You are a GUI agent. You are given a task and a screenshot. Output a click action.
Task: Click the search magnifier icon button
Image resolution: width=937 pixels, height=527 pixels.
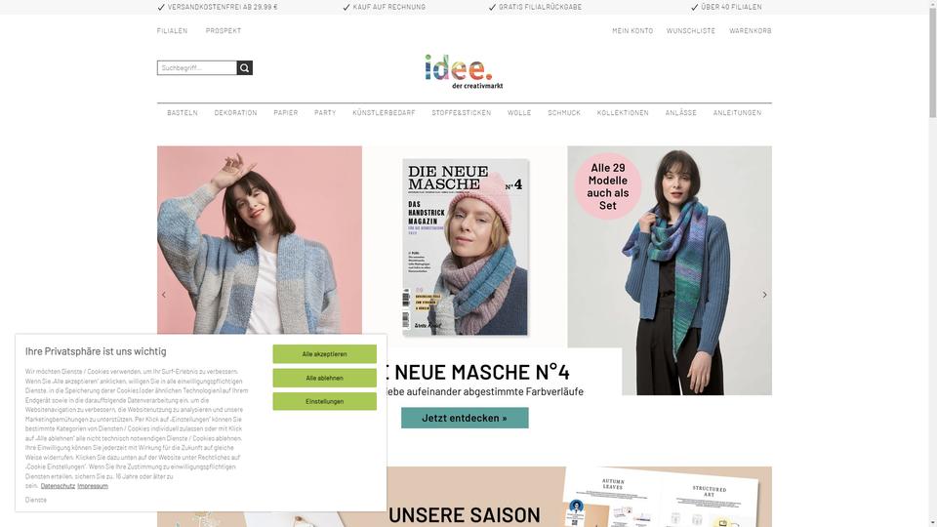(244, 68)
